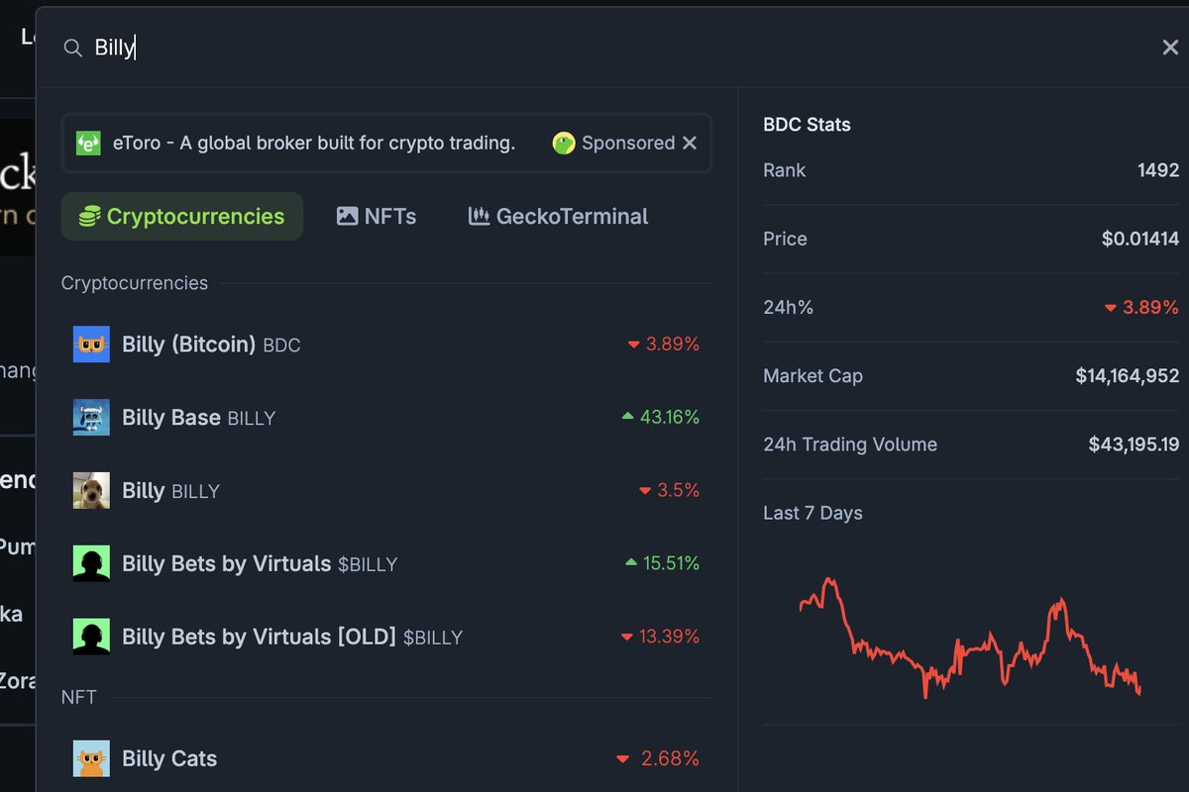Click the magnifier search icon
1189x792 pixels.
click(72, 48)
